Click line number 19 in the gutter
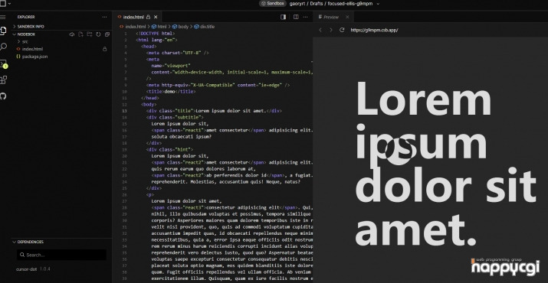Screen dimensions: 548x283 tap(125, 149)
